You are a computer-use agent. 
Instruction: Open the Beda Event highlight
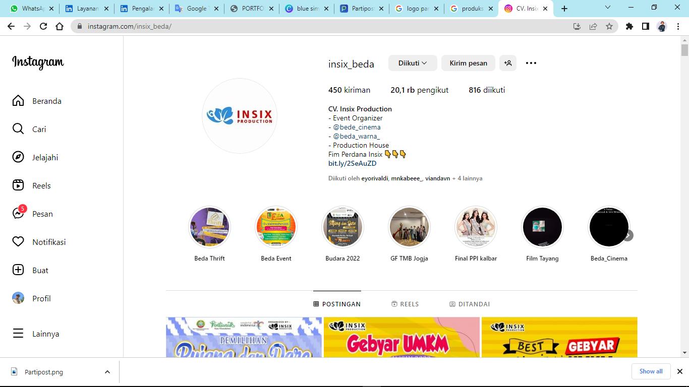[x=276, y=234]
